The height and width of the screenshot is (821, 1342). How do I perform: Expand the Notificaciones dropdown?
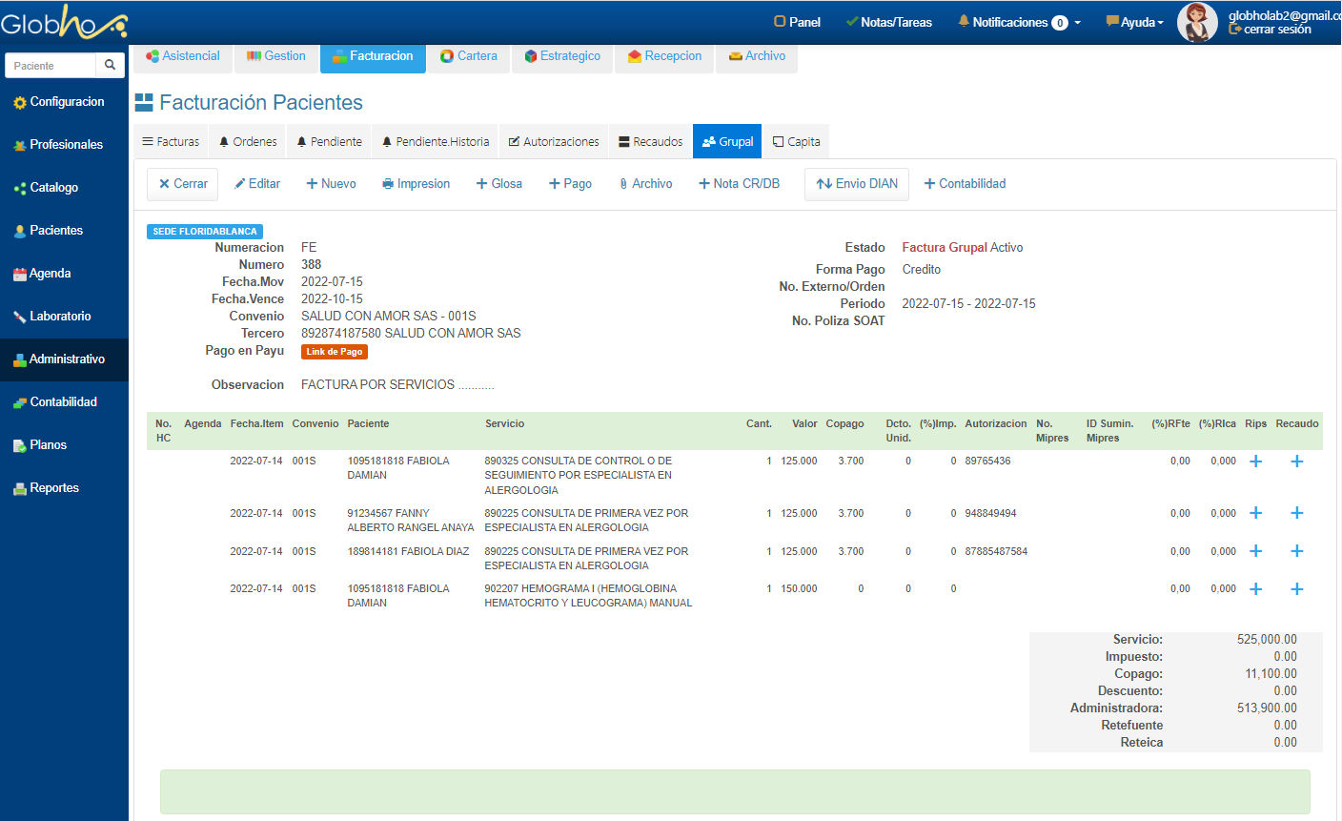tap(1019, 22)
